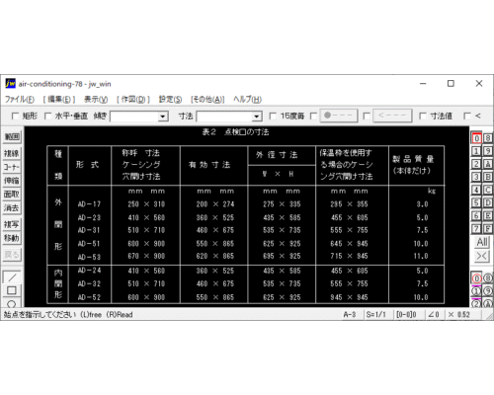
Task: Select layer 9 in layer bar
Action: pyautogui.click(x=488, y=151)
